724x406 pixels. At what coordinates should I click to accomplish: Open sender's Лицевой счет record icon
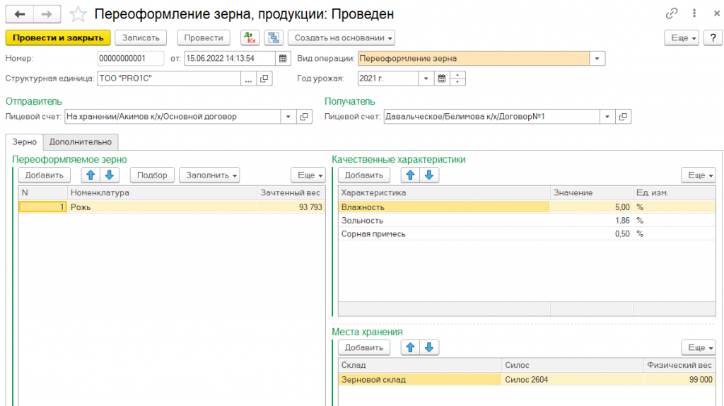coord(305,117)
